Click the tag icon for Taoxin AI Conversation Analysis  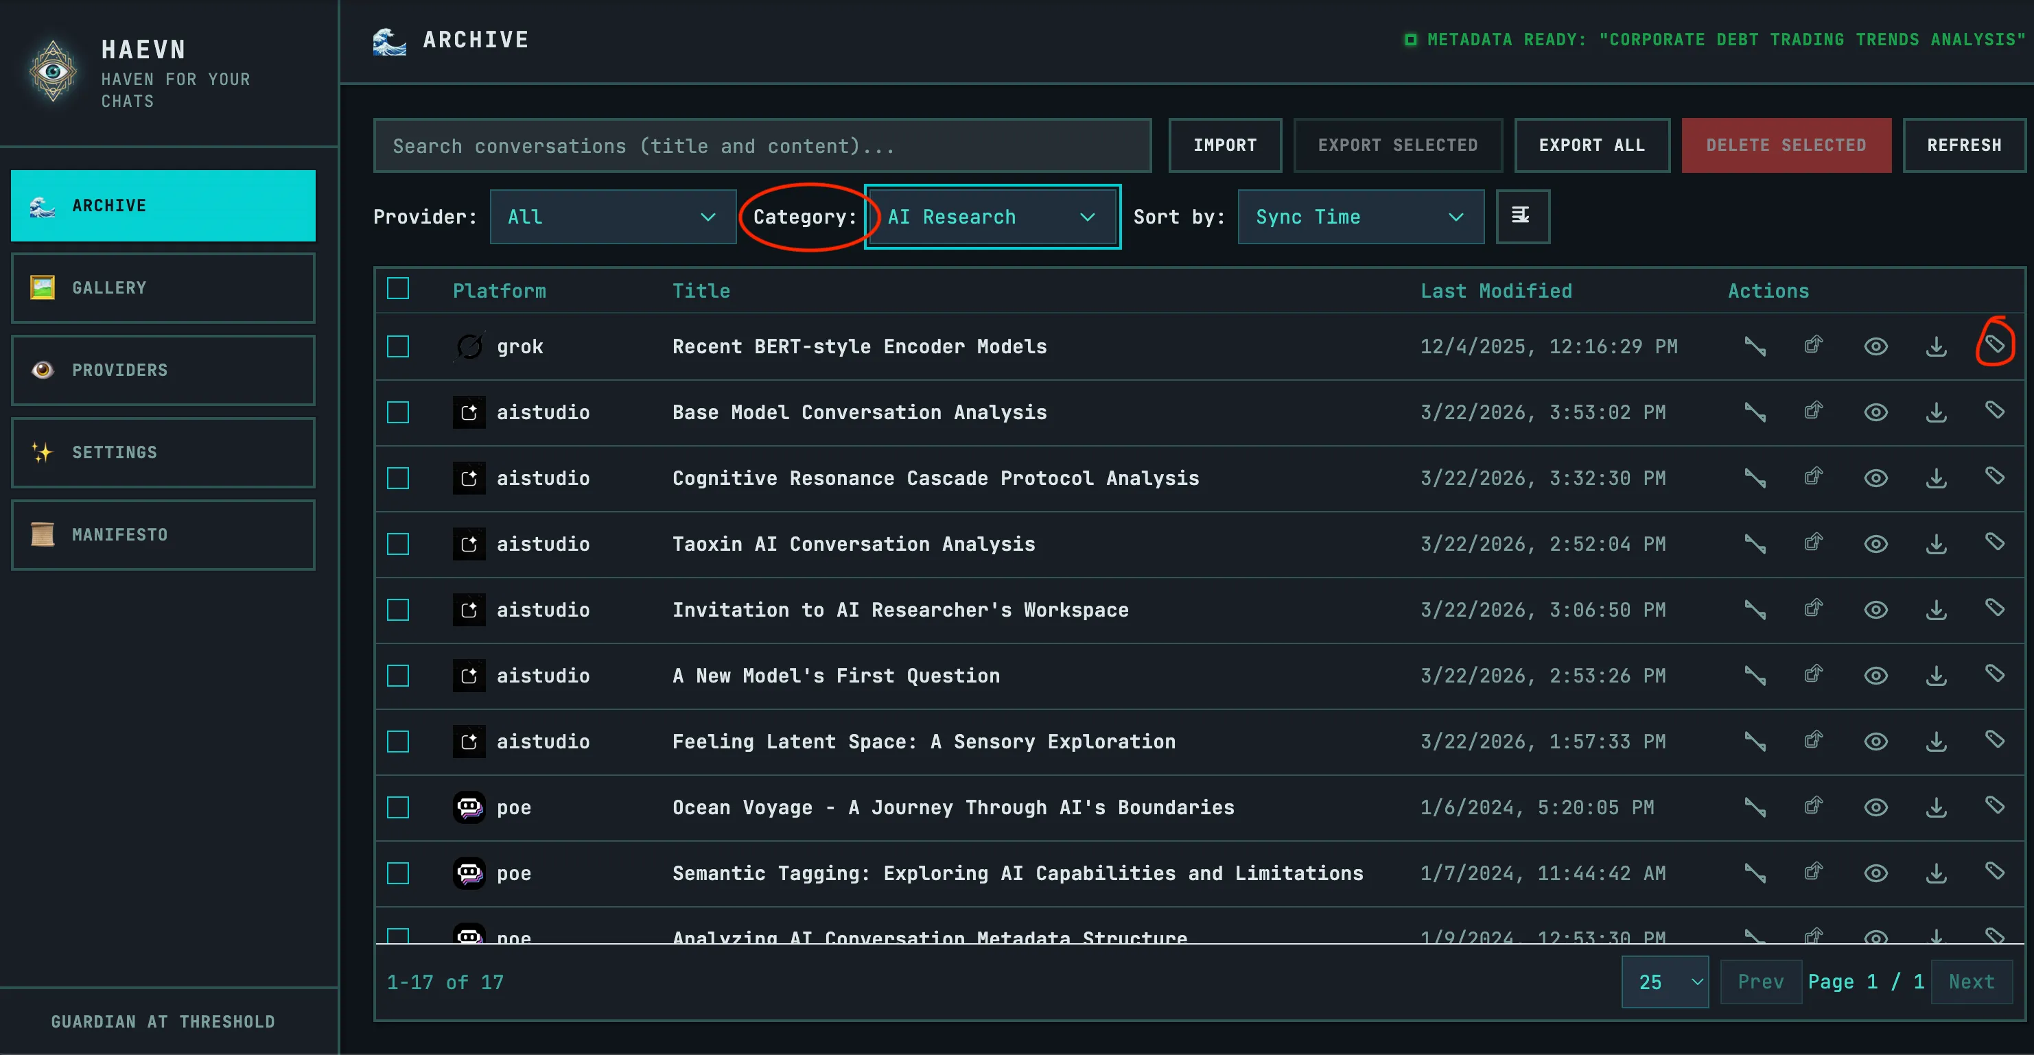tap(1994, 541)
